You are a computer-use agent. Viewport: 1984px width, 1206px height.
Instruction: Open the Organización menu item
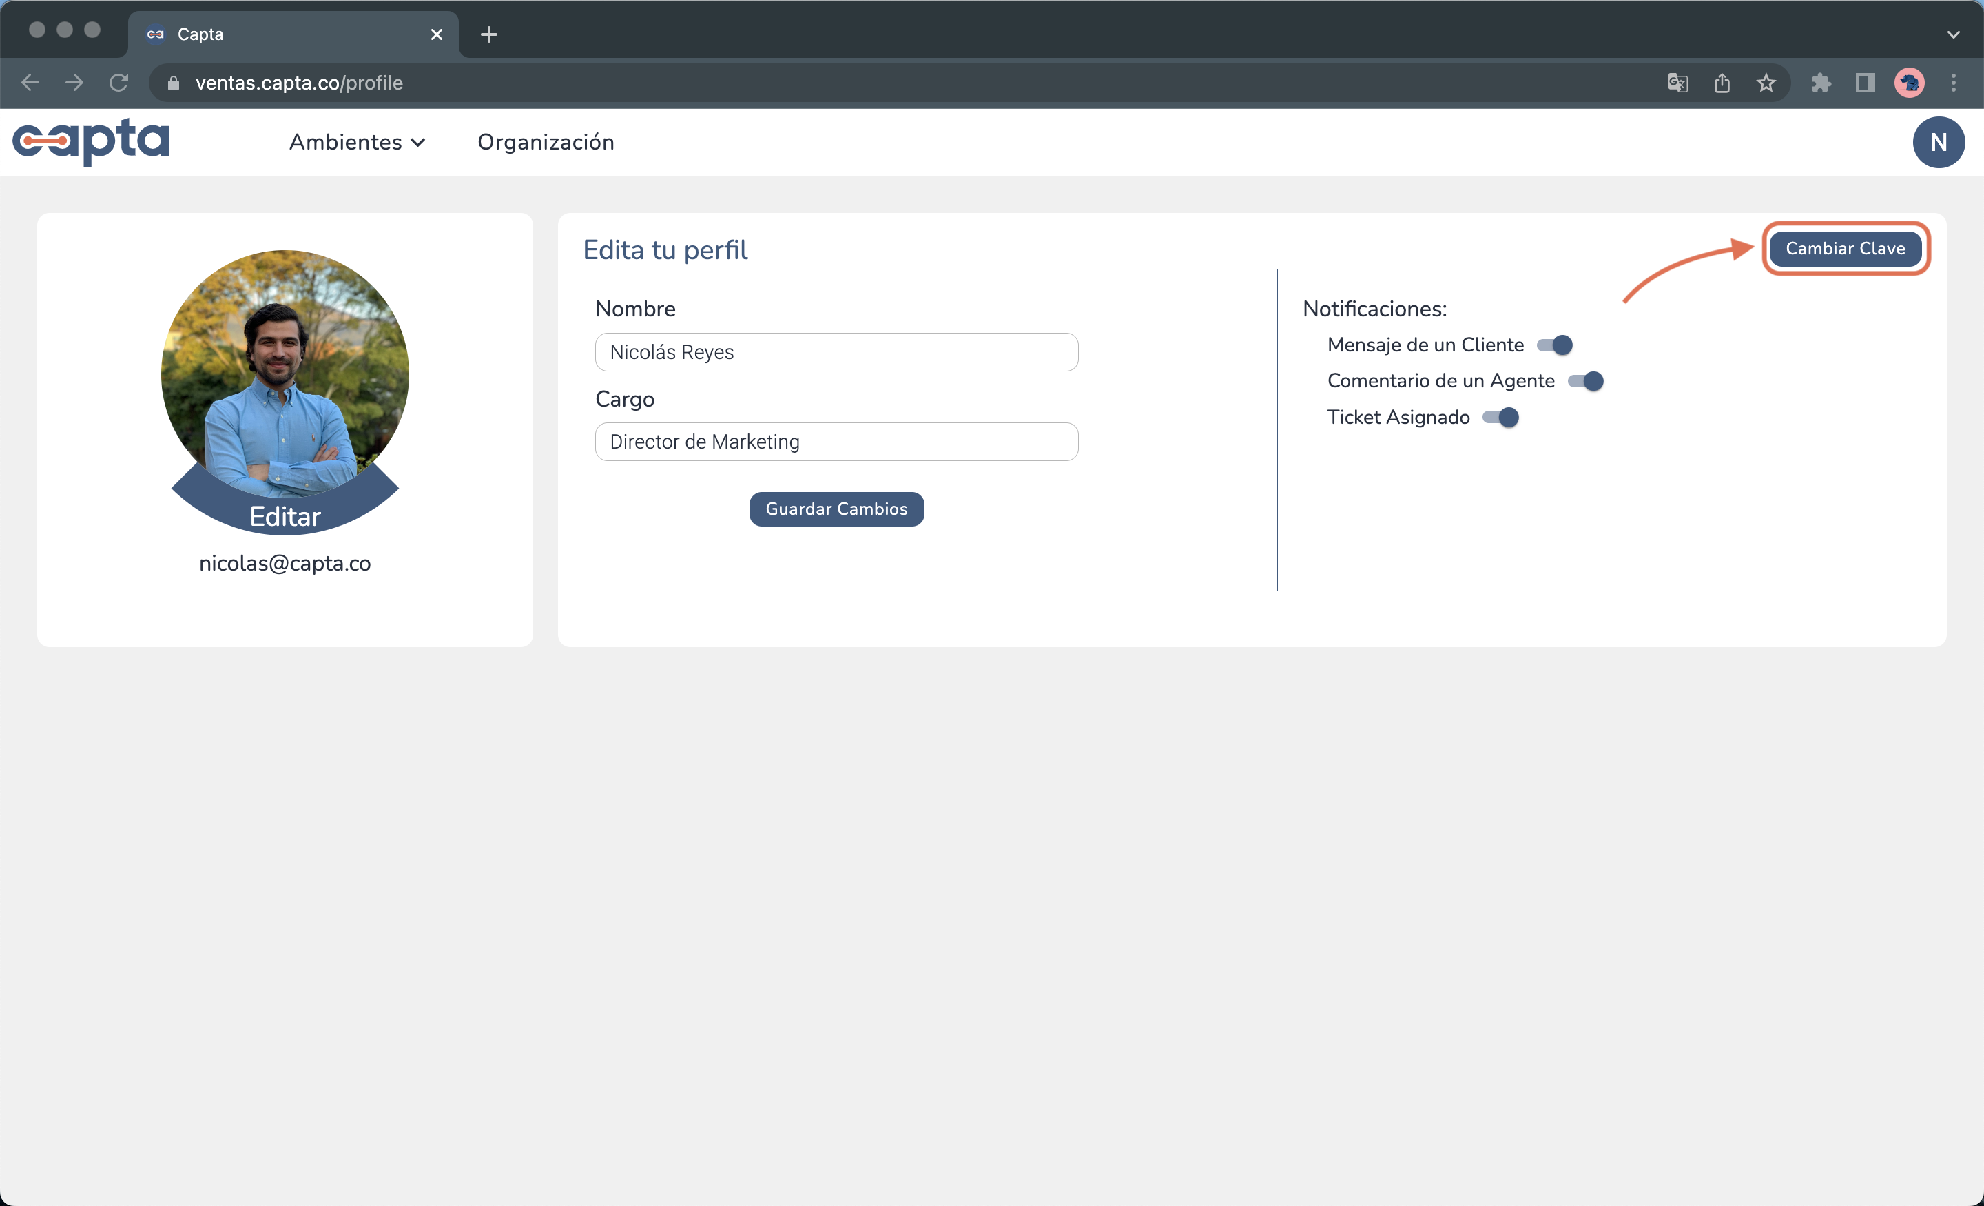pyautogui.click(x=545, y=143)
